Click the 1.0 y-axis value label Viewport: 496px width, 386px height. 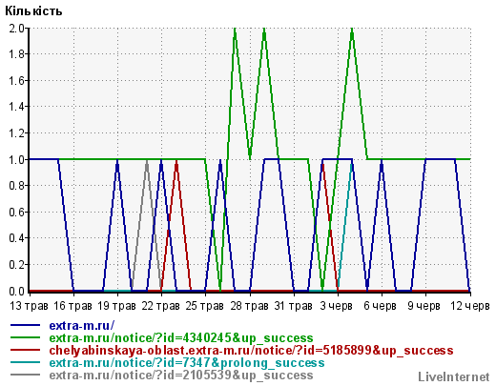(17, 159)
